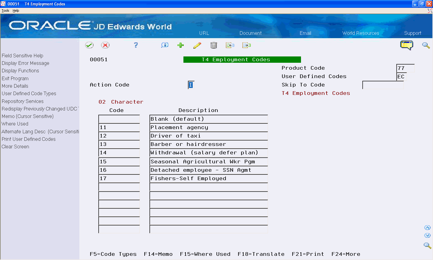Click the green checkmark Enter icon
The image size is (433, 260).
[x=89, y=45]
